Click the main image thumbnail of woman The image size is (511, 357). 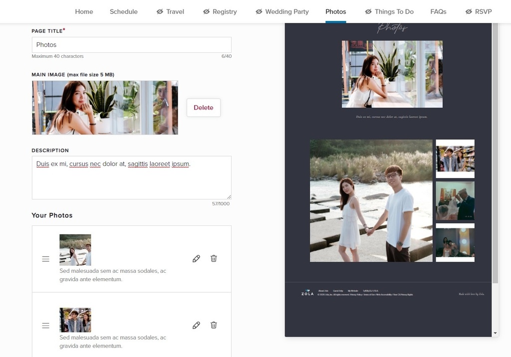105,108
